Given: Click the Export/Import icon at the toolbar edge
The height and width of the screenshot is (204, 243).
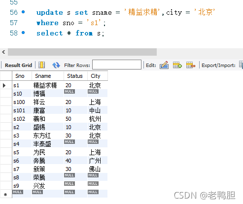Looking at the screenshot, I should 241,65.
